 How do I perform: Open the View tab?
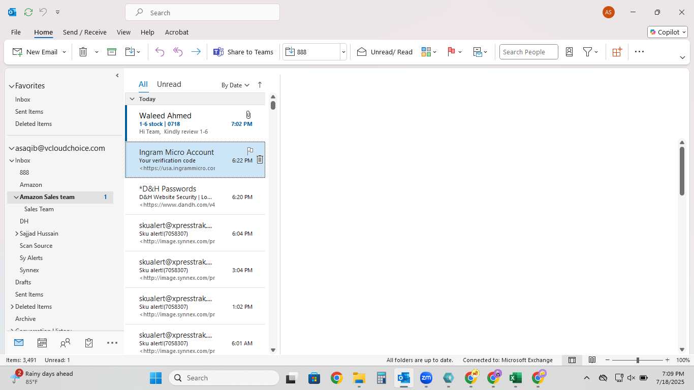(123, 32)
